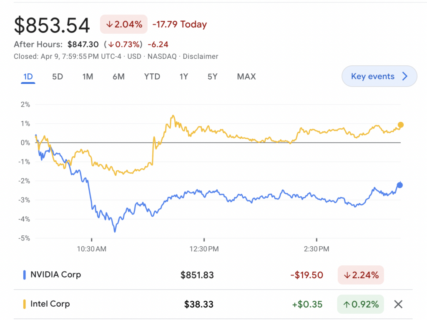Select the 6M time range

pos(118,77)
